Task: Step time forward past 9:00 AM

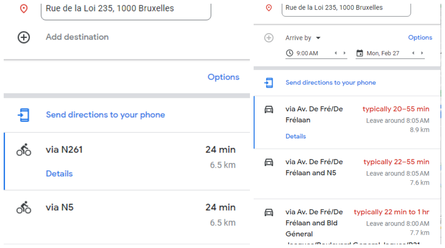Action: coord(345,53)
